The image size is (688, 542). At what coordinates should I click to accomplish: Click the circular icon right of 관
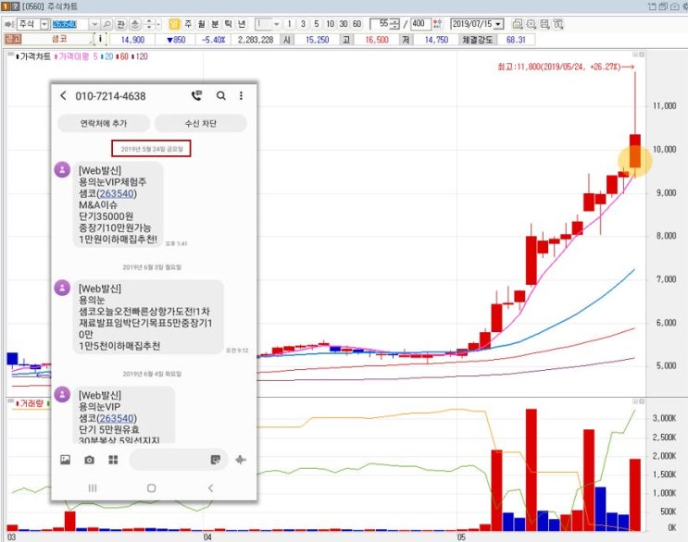coord(135,24)
